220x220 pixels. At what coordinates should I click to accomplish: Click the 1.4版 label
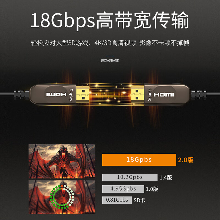166,178
